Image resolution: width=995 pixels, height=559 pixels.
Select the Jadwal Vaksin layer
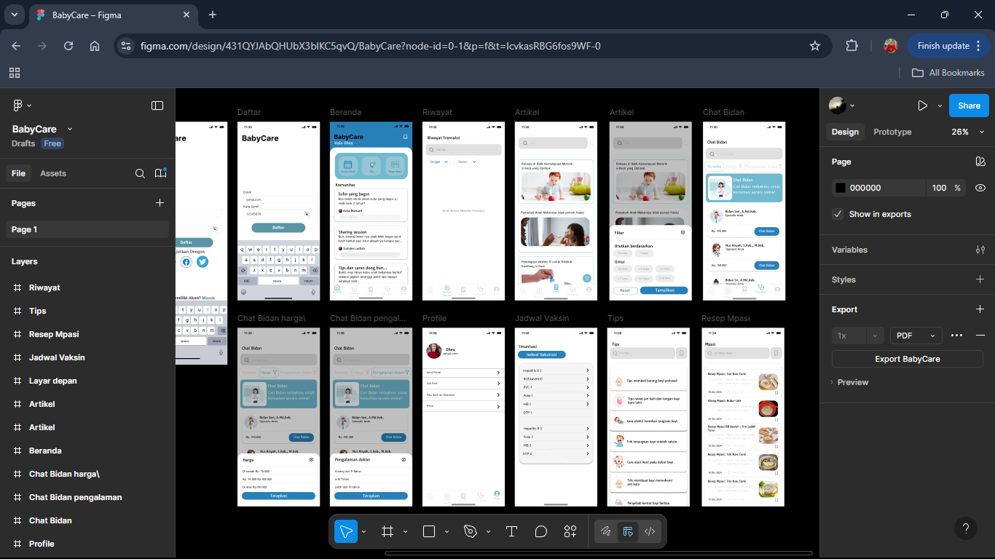(57, 357)
